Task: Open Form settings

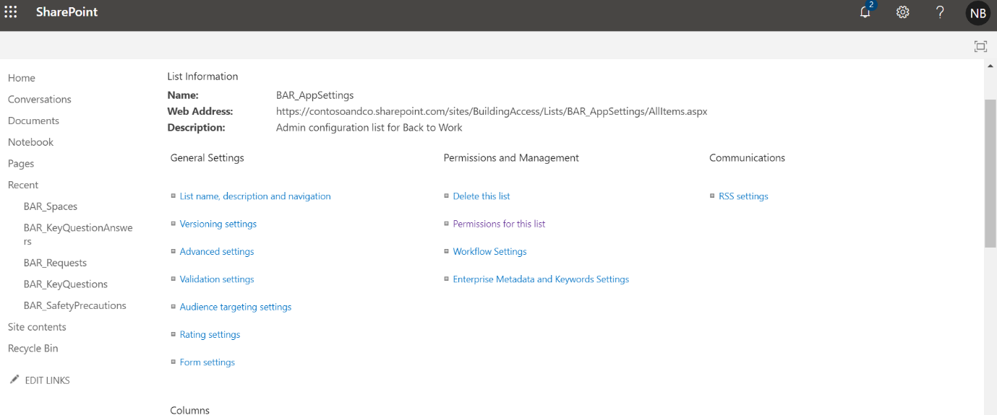Action: 207,362
